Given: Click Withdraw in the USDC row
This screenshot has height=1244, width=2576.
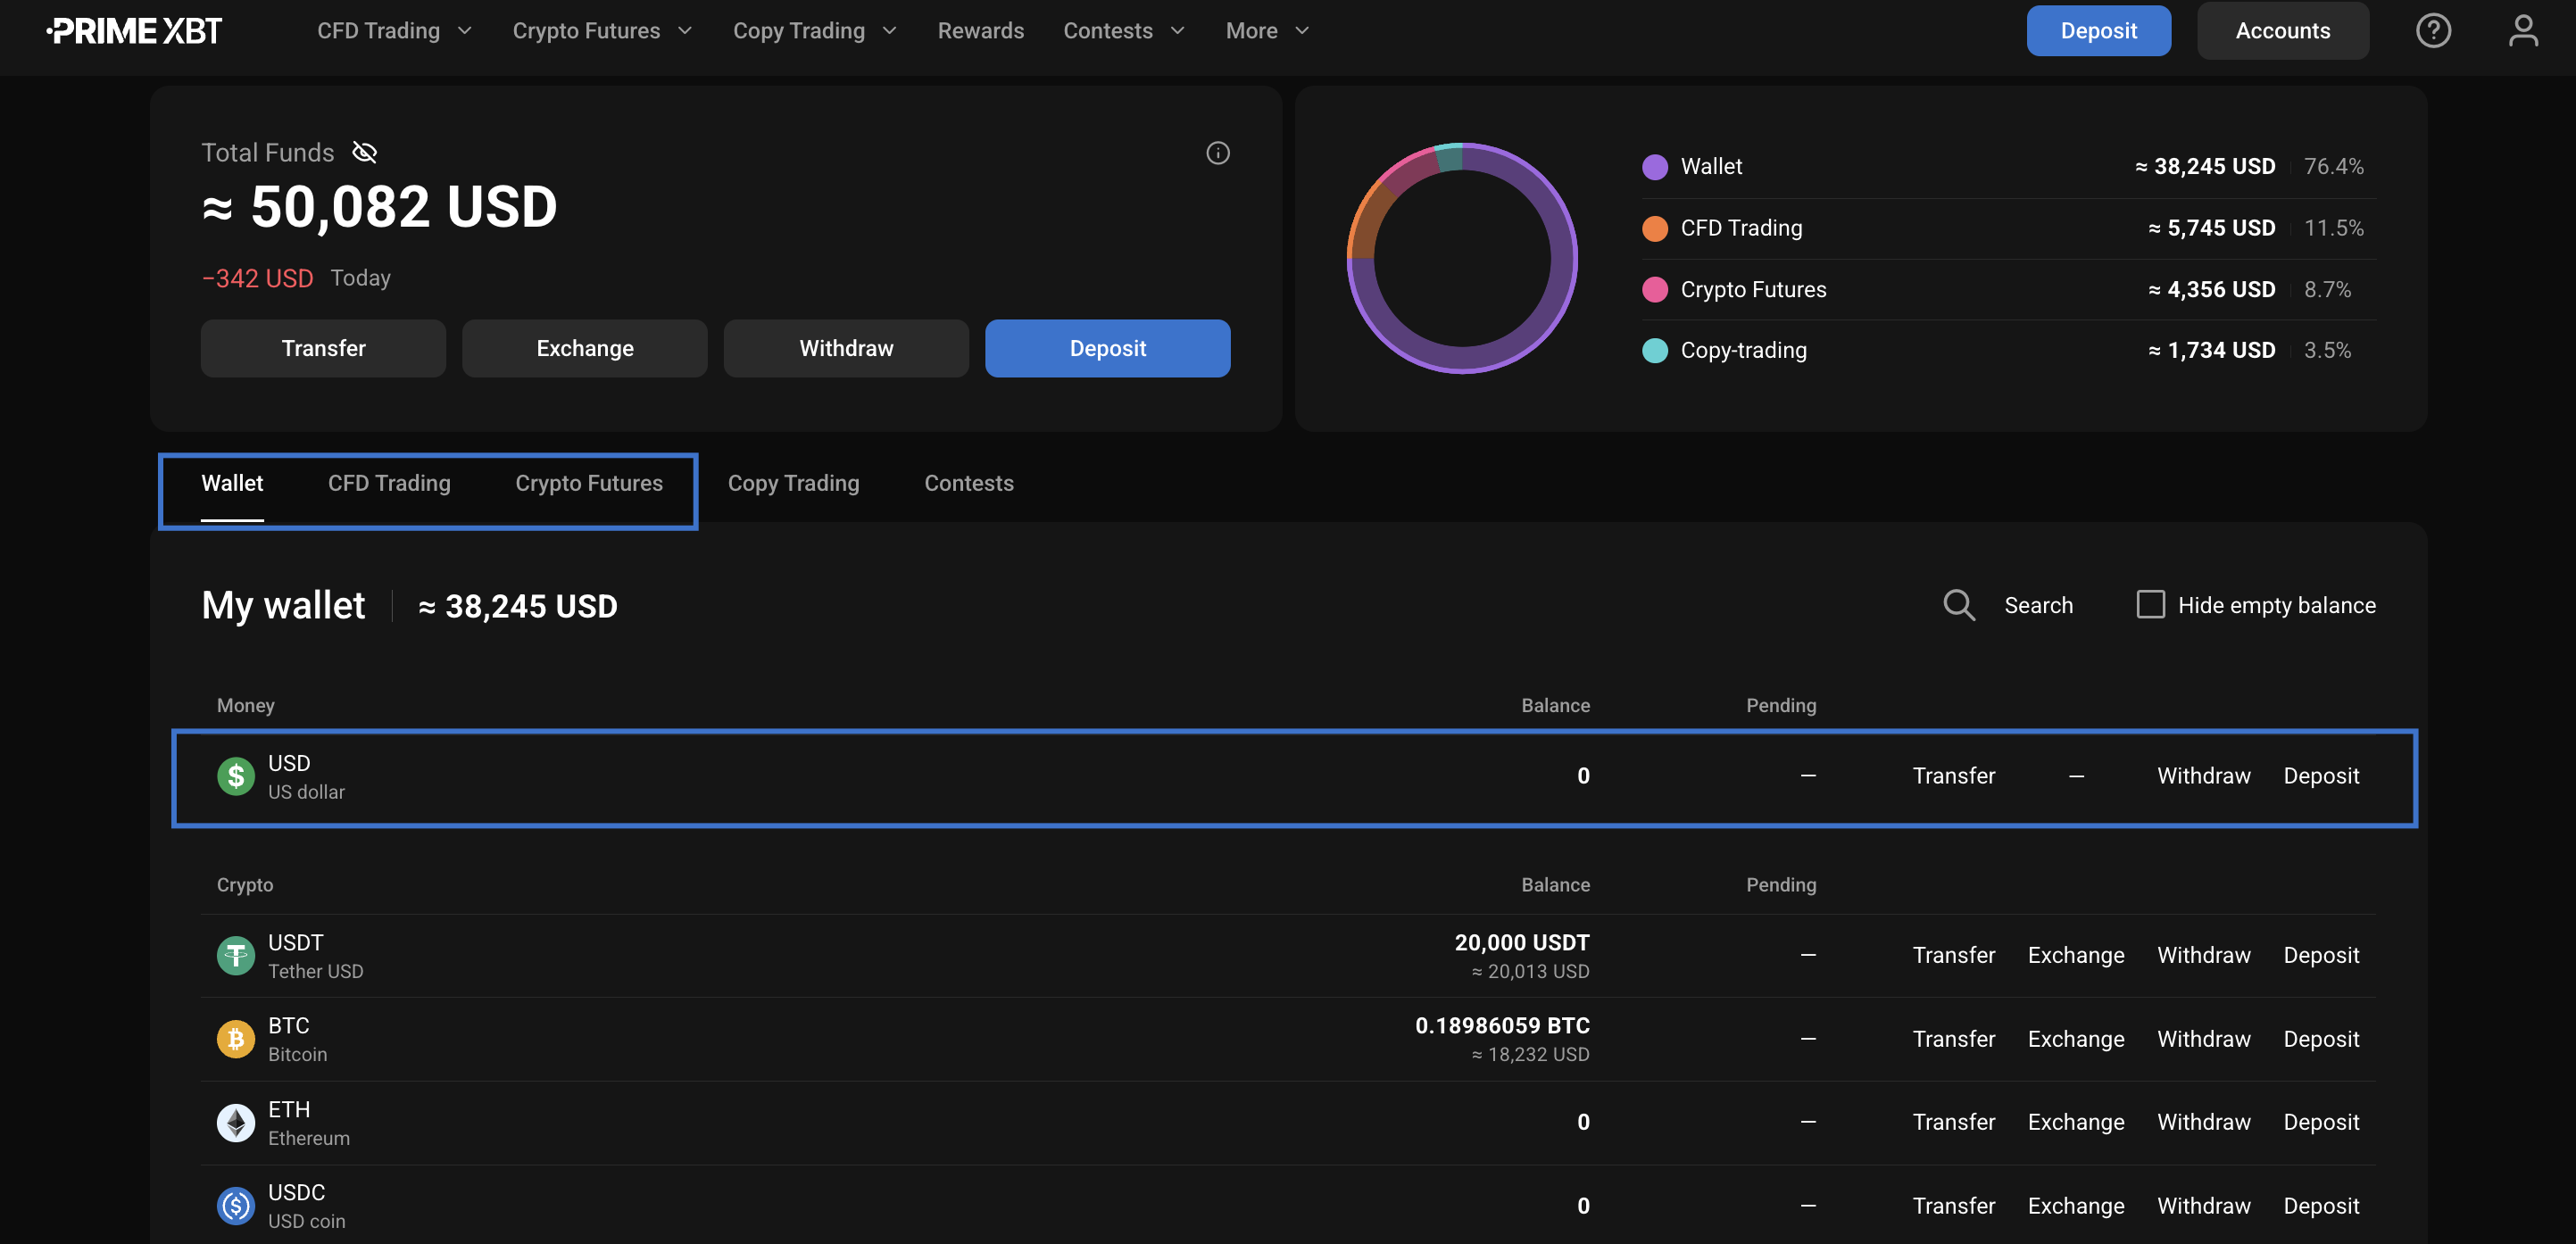Looking at the screenshot, I should (2203, 1206).
